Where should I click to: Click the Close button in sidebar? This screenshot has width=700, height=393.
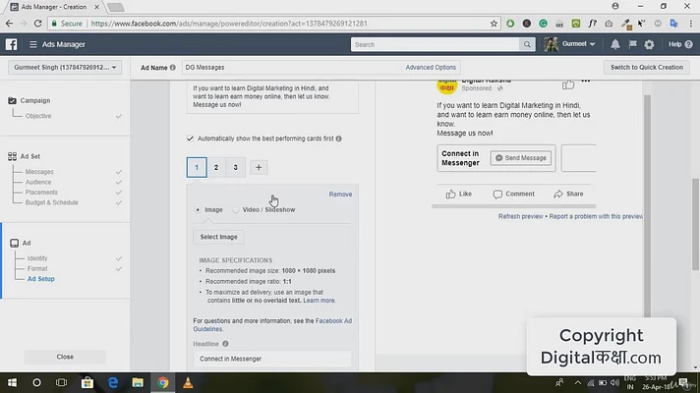coord(65,357)
